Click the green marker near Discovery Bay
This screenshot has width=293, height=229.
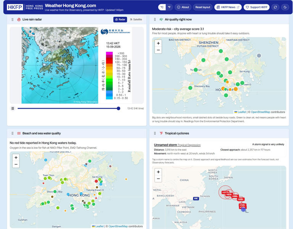point(190,88)
